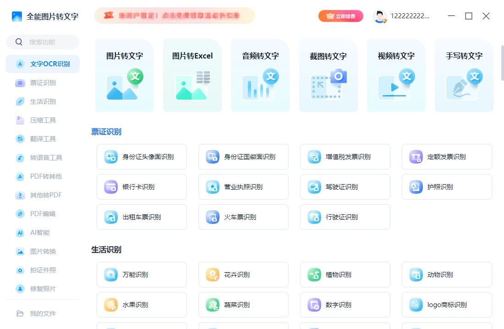Click the 立即续费 renewal button

click(341, 16)
